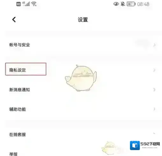Contact 在线客服 support
The image size is (162, 156).
pyautogui.click(x=81, y=135)
